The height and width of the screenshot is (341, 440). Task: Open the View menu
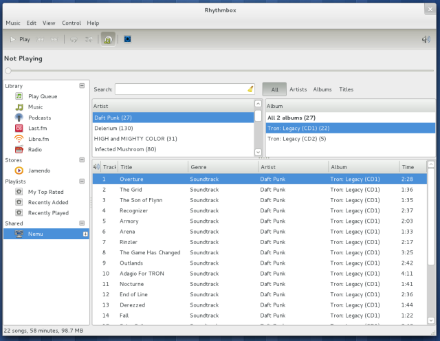(x=49, y=23)
